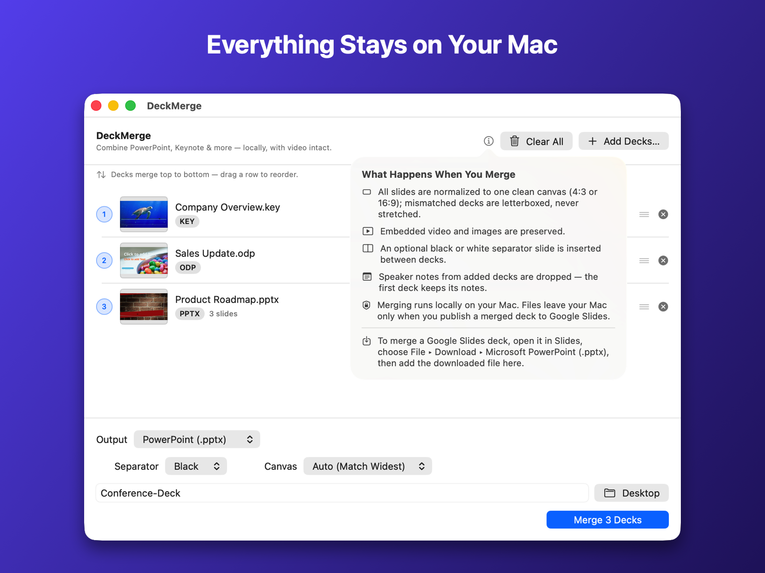Click the Separator label
The image size is (765, 573).
pyautogui.click(x=136, y=467)
